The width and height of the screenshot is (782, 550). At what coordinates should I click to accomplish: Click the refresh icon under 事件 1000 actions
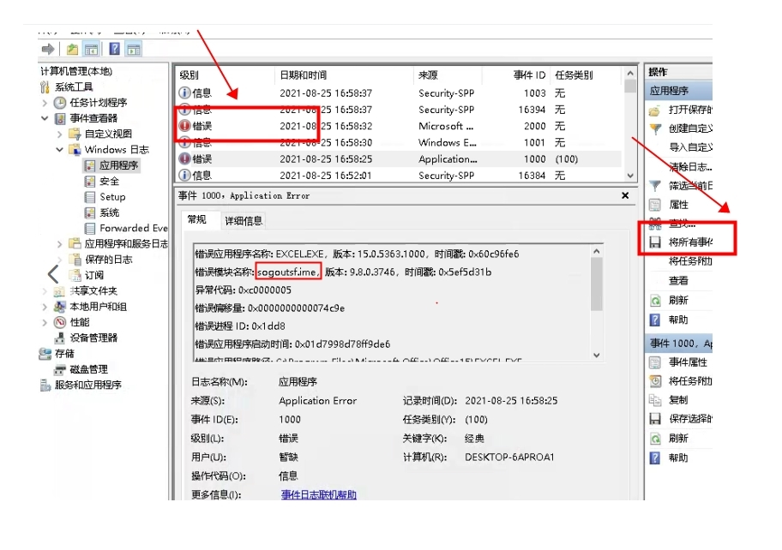pyautogui.click(x=655, y=439)
